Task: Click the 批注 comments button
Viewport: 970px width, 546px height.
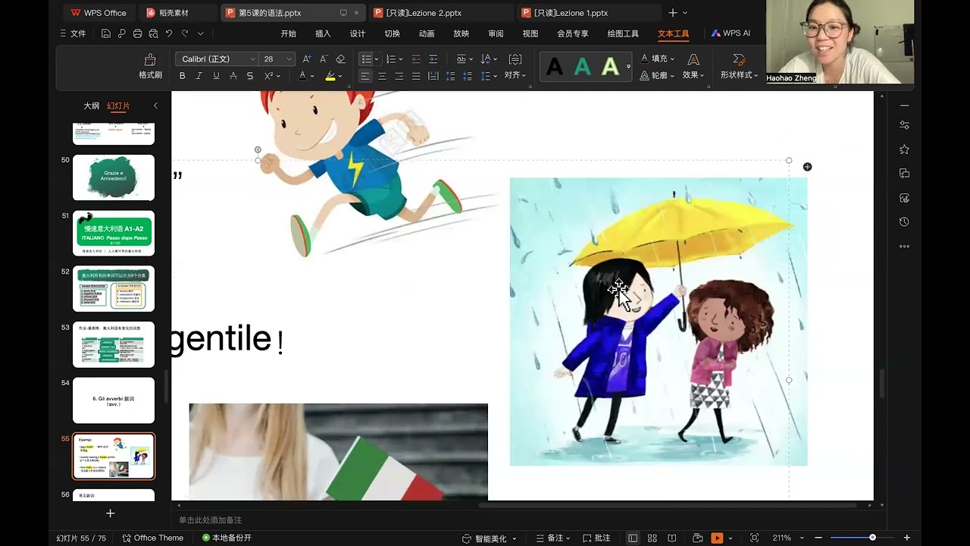Action: [596, 538]
